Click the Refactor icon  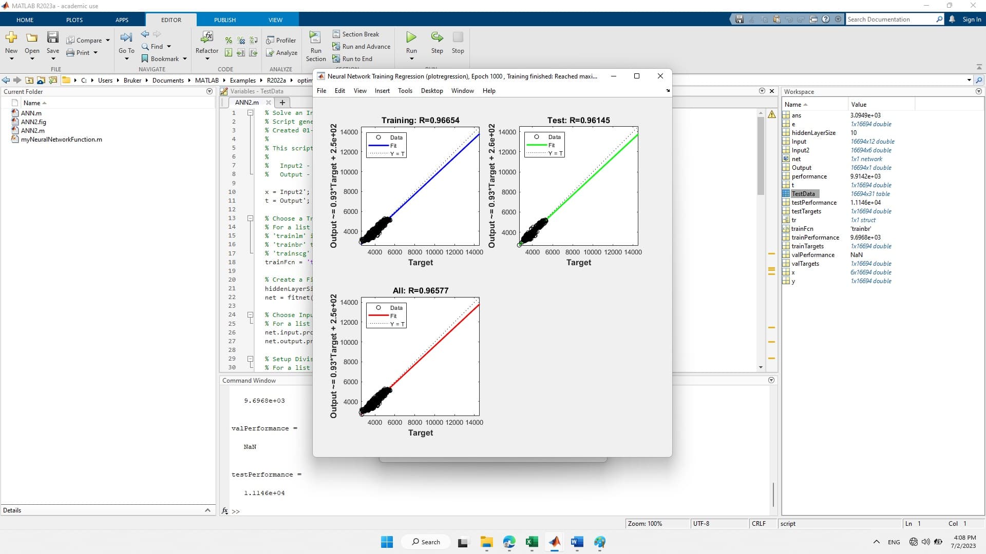pyautogui.click(x=207, y=37)
